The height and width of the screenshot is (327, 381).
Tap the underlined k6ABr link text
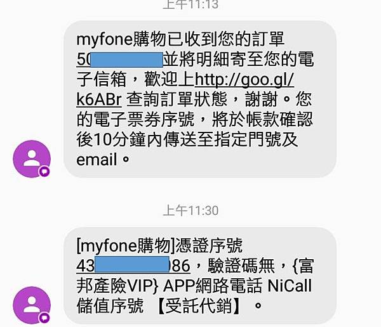[98, 99]
